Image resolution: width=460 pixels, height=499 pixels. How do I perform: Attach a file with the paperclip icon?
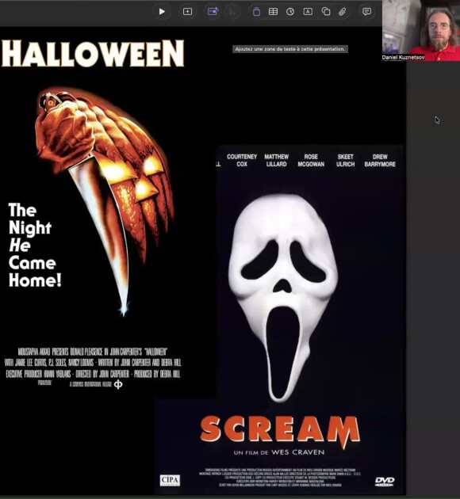pos(342,12)
